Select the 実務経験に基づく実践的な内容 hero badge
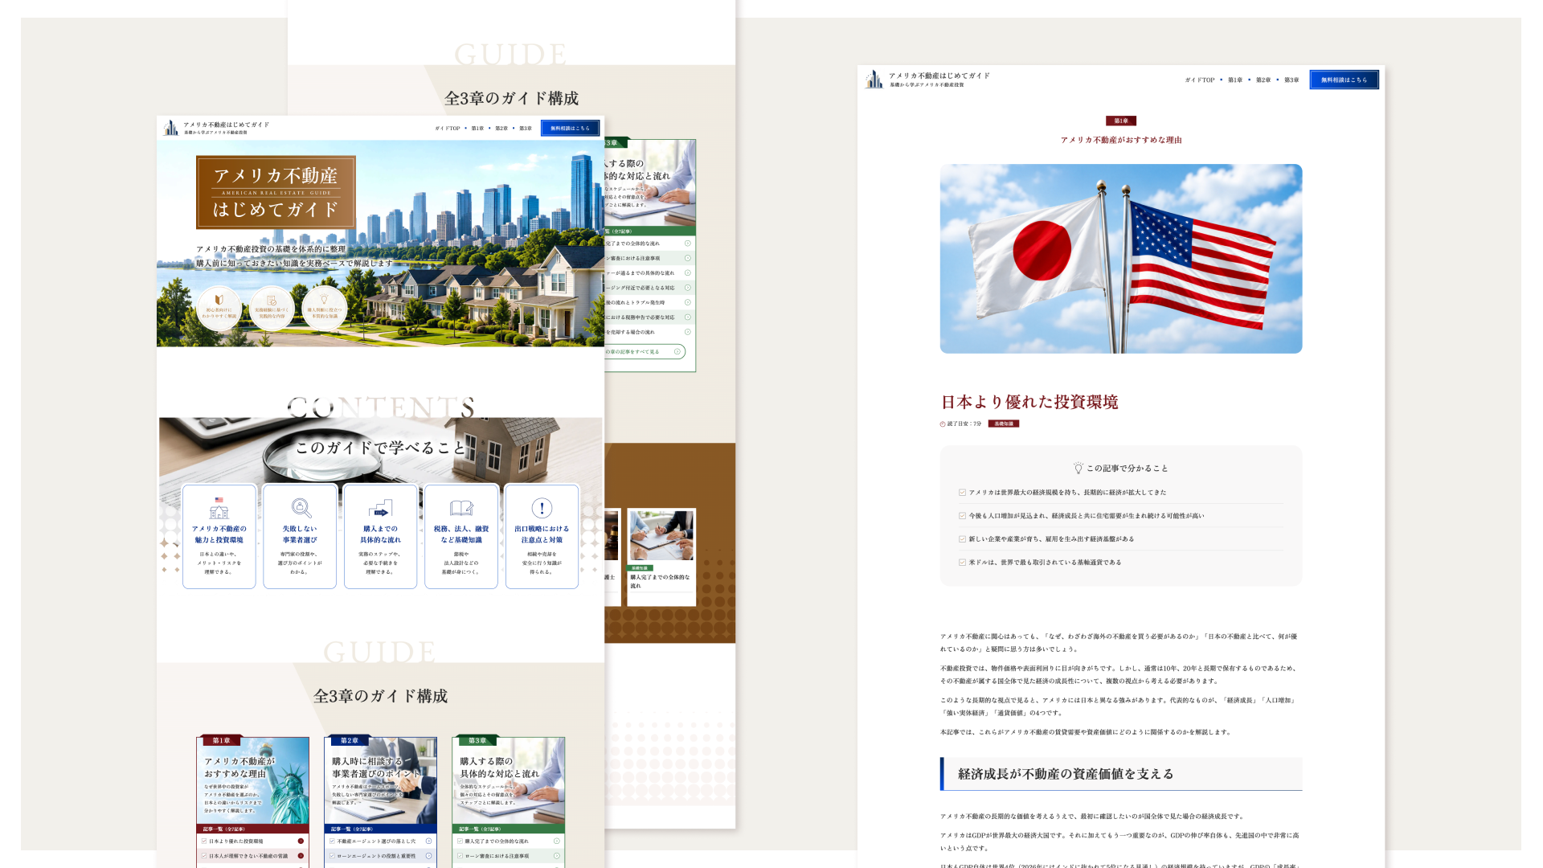Image resolution: width=1543 pixels, height=868 pixels. click(272, 308)
